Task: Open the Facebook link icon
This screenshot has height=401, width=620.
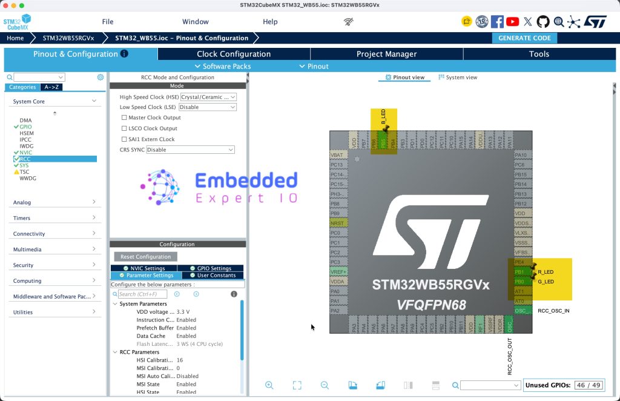Action: pos(497,22)
